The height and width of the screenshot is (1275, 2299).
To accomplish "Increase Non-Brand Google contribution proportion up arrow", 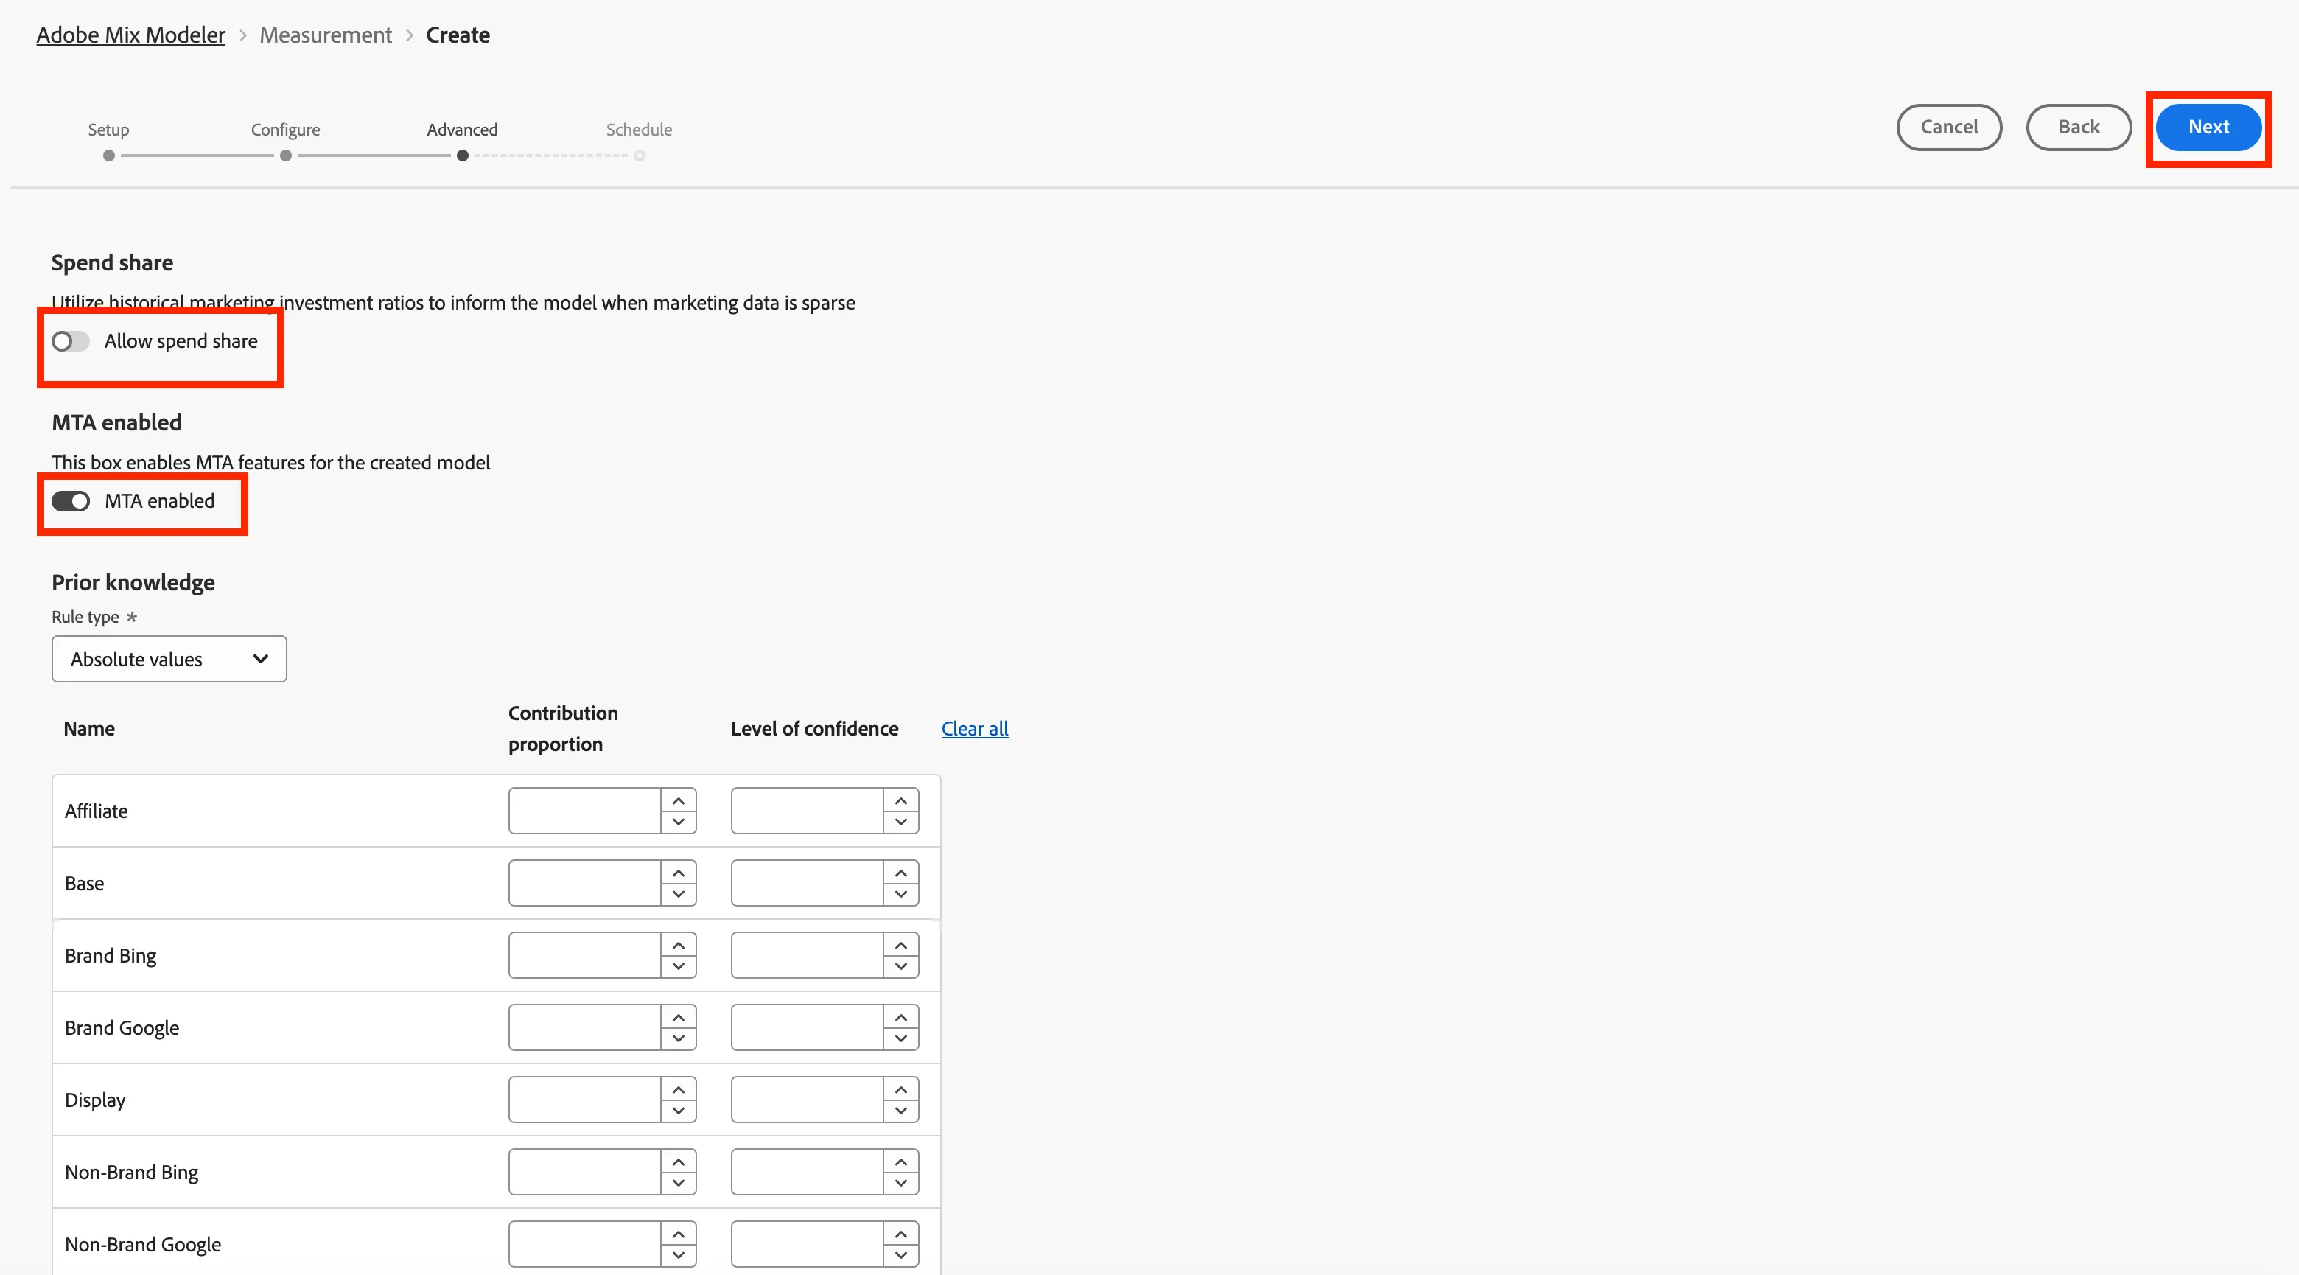I will coord(678,1234).
